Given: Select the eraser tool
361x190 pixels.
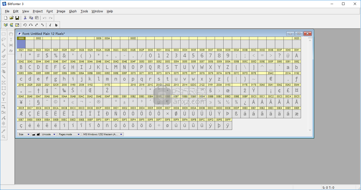Looking at the screenshot, I should (x=4, y=64).
